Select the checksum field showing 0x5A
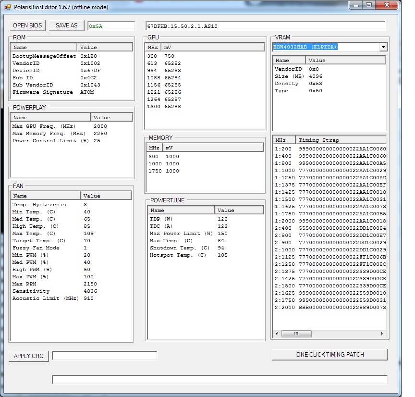 pos(111,26)
